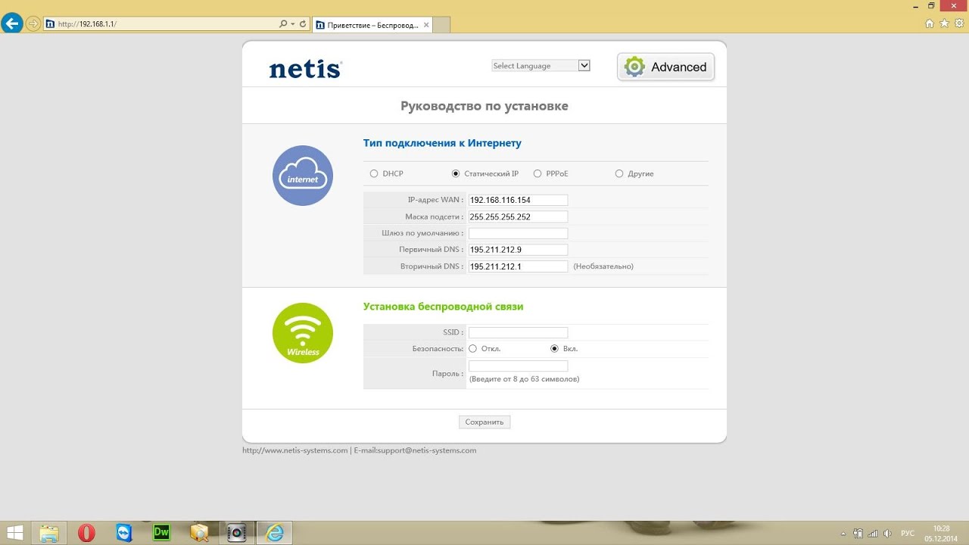Open Dreamweaver from the taskbar

(x=162, y=533)
